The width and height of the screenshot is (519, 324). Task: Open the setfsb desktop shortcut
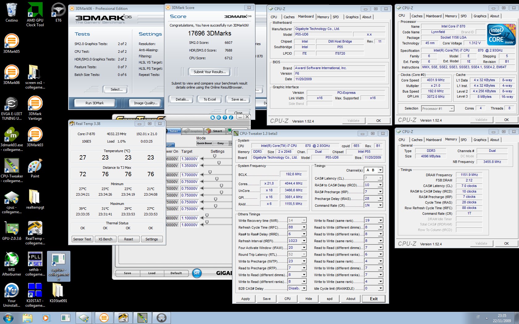[x=35, y=264]
